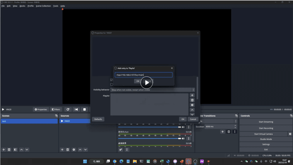Add a scene transition with the plus icon

223,132
